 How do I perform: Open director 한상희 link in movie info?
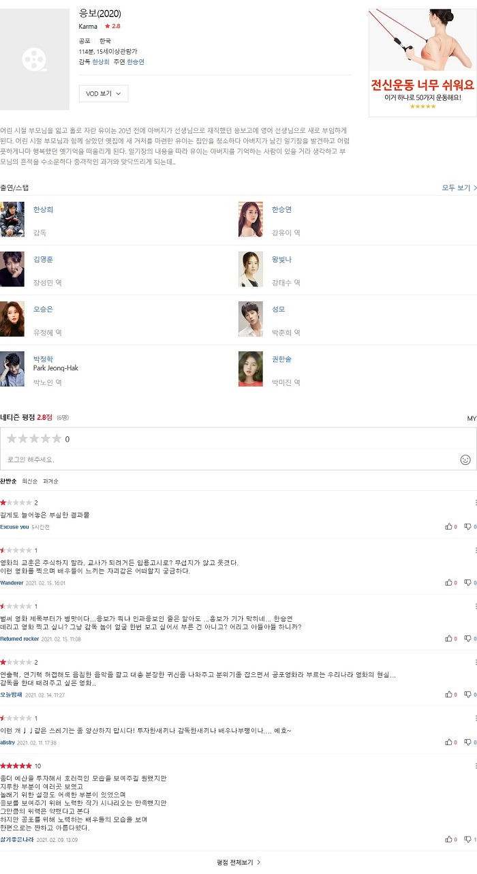coord(101,62)
